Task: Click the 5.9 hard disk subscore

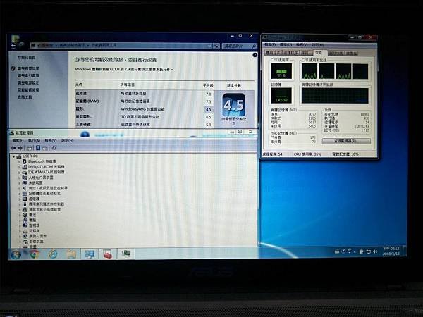Action: point(208,125)
